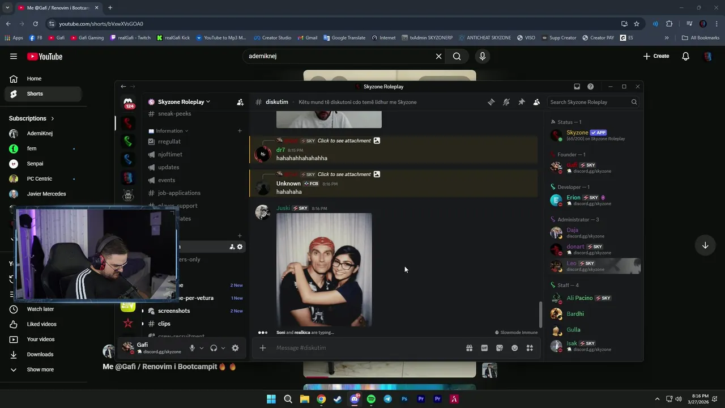Click attachment reply preview above dr7 message
The height and width of the screenshot is (408, 725).
click(344, 141)
